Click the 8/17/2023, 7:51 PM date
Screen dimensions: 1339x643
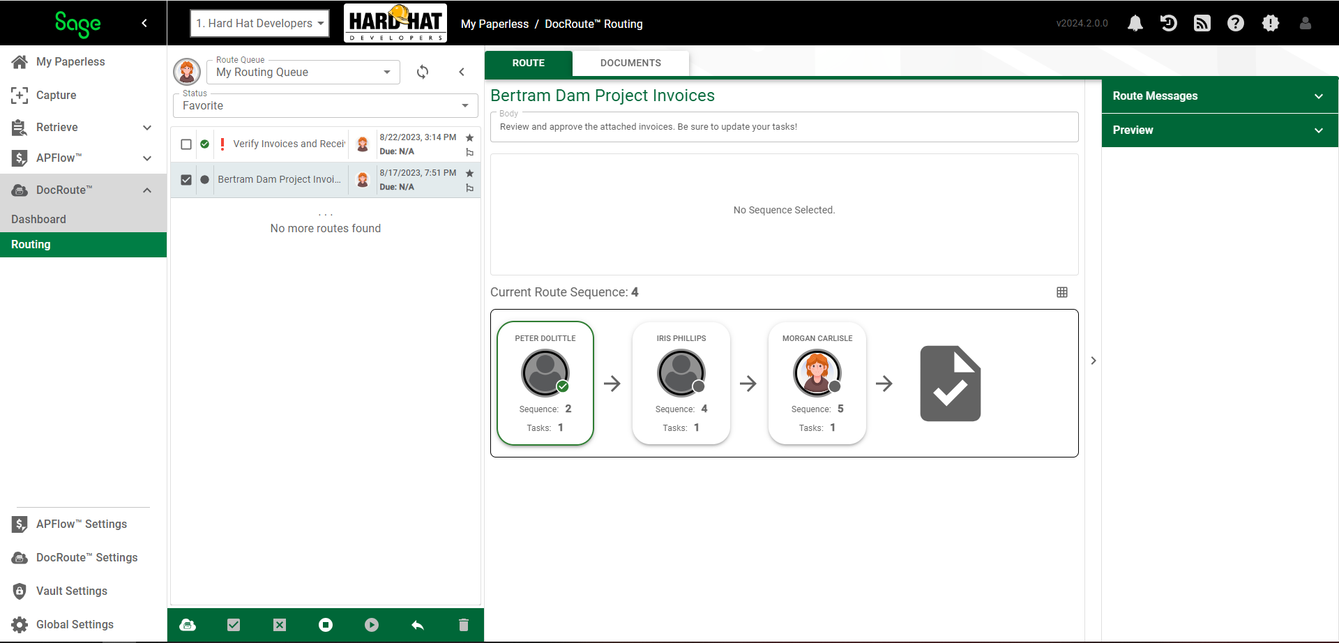point(418,173)
